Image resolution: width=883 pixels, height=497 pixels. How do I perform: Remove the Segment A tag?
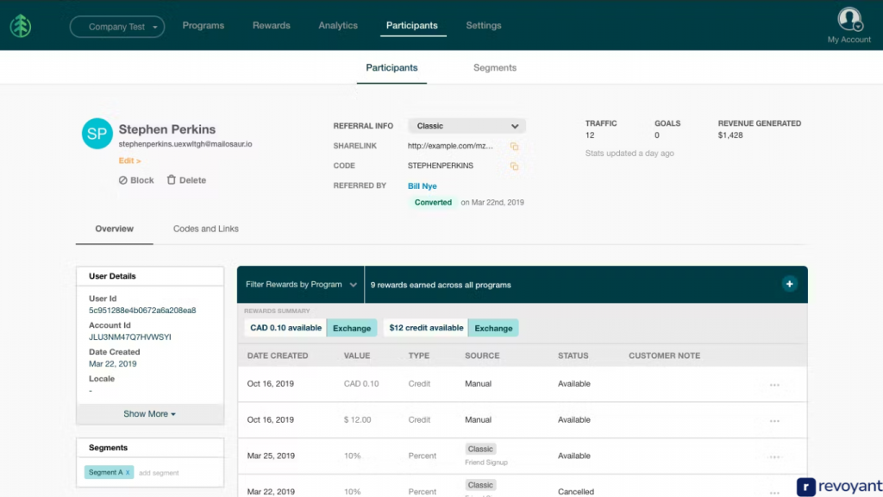coord(128,473)
